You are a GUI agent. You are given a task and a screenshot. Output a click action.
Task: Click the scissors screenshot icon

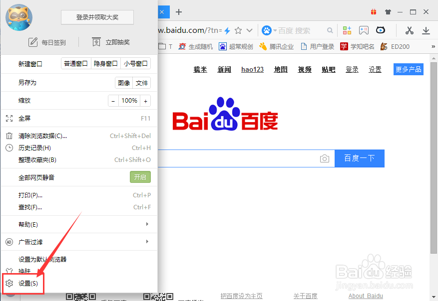(409, 30)
